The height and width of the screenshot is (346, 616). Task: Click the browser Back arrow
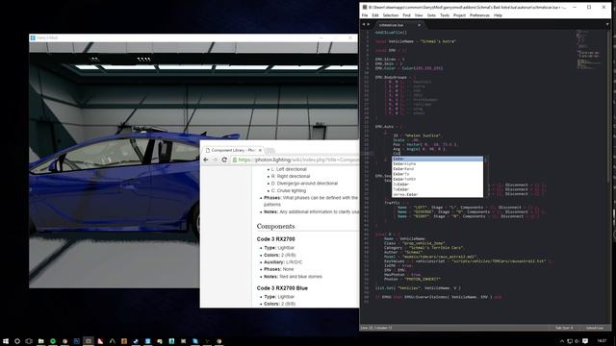click(x=206, y=160)
